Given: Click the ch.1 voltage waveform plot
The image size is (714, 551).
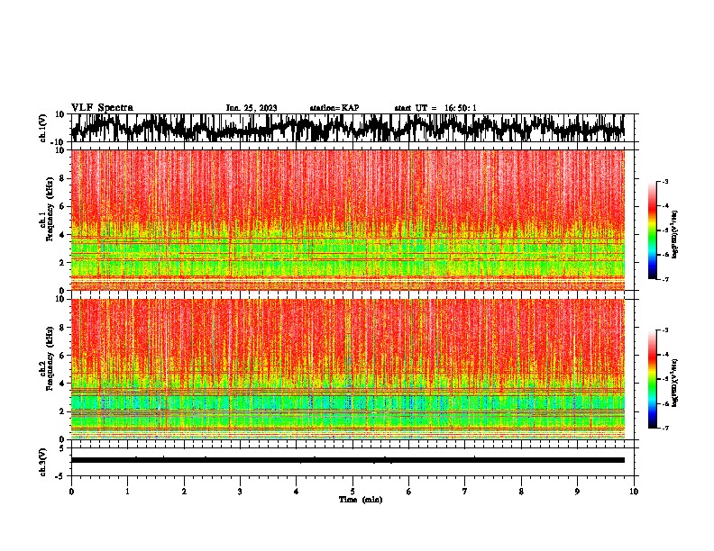Looking at the screenshot, I should [347, 128].
